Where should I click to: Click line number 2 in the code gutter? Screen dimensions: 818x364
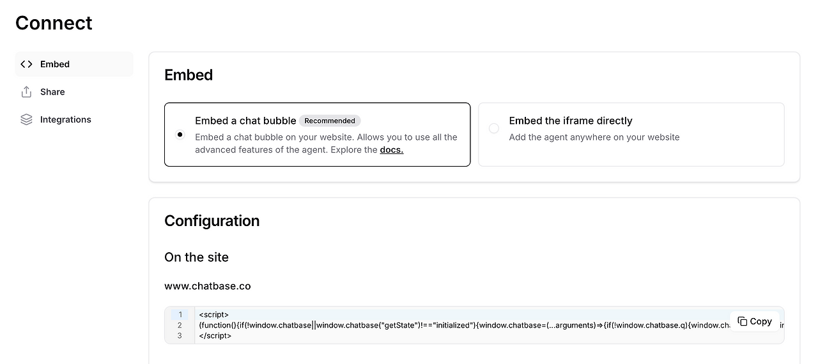(180, 325)
